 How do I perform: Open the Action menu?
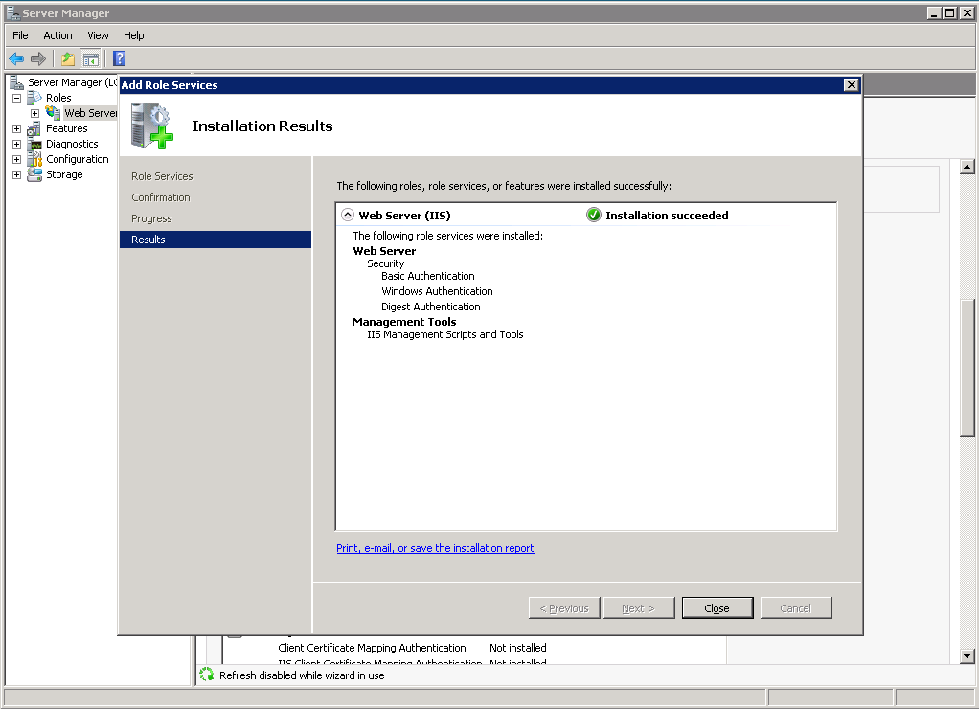pyautogui.click(x=57, y=35)
